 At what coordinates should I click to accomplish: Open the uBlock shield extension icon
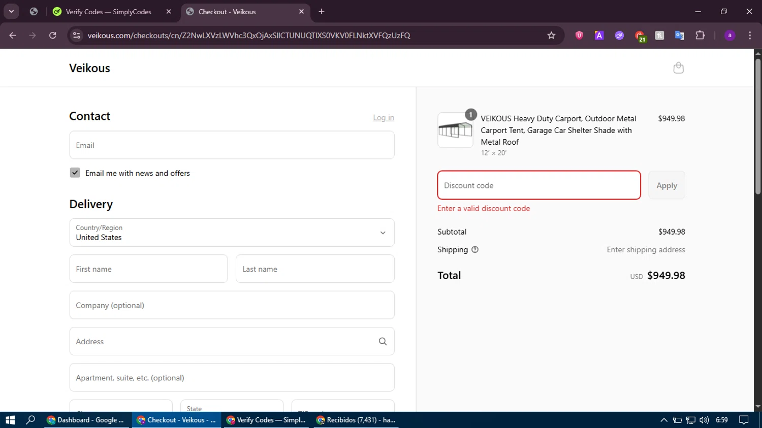(x=579, y=35)
